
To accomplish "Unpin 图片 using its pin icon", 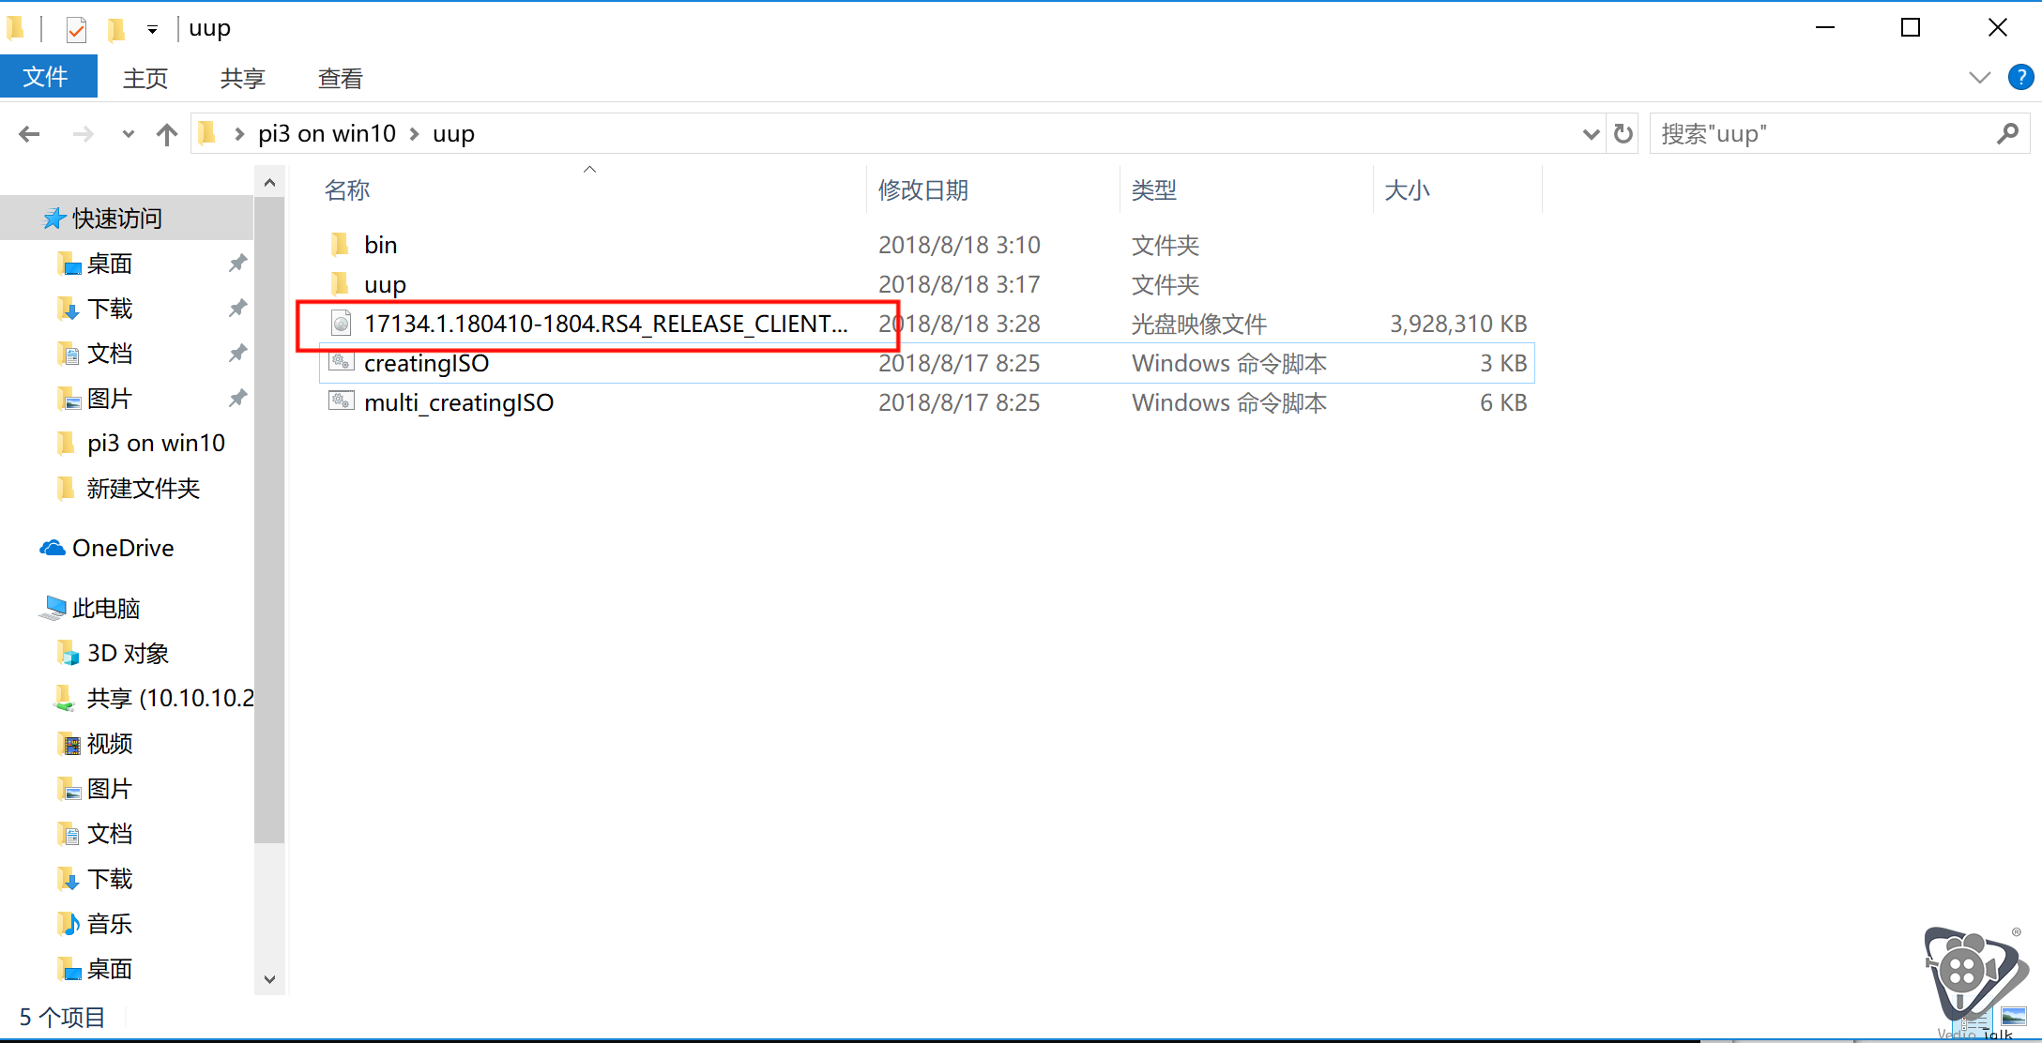I will pyautogui.click(x=237, y=399).
